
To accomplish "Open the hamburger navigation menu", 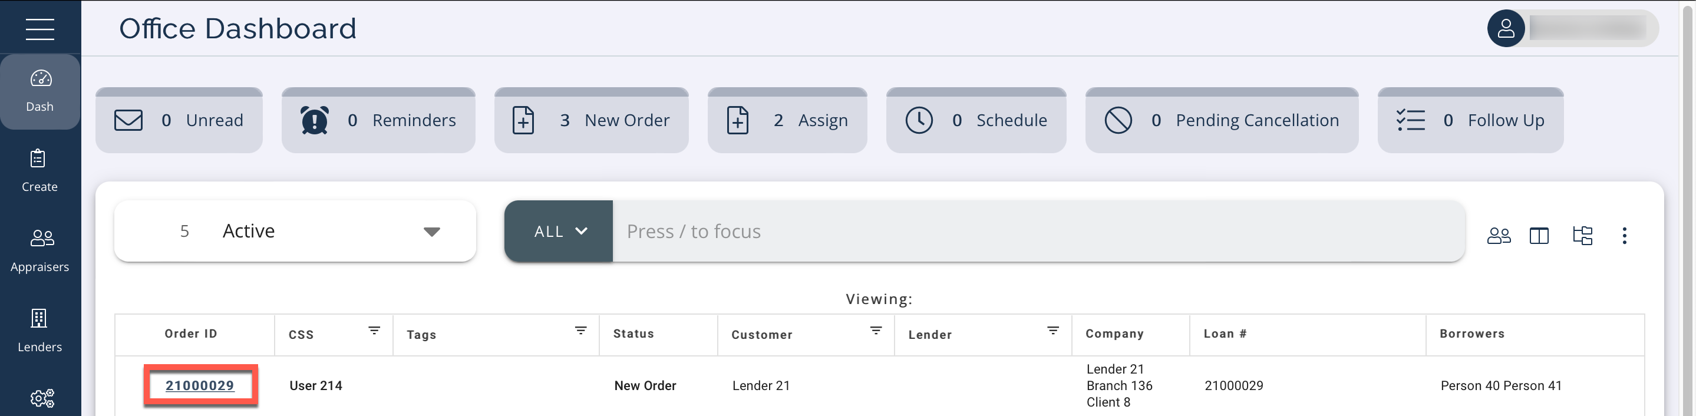I will coord(39,29).
